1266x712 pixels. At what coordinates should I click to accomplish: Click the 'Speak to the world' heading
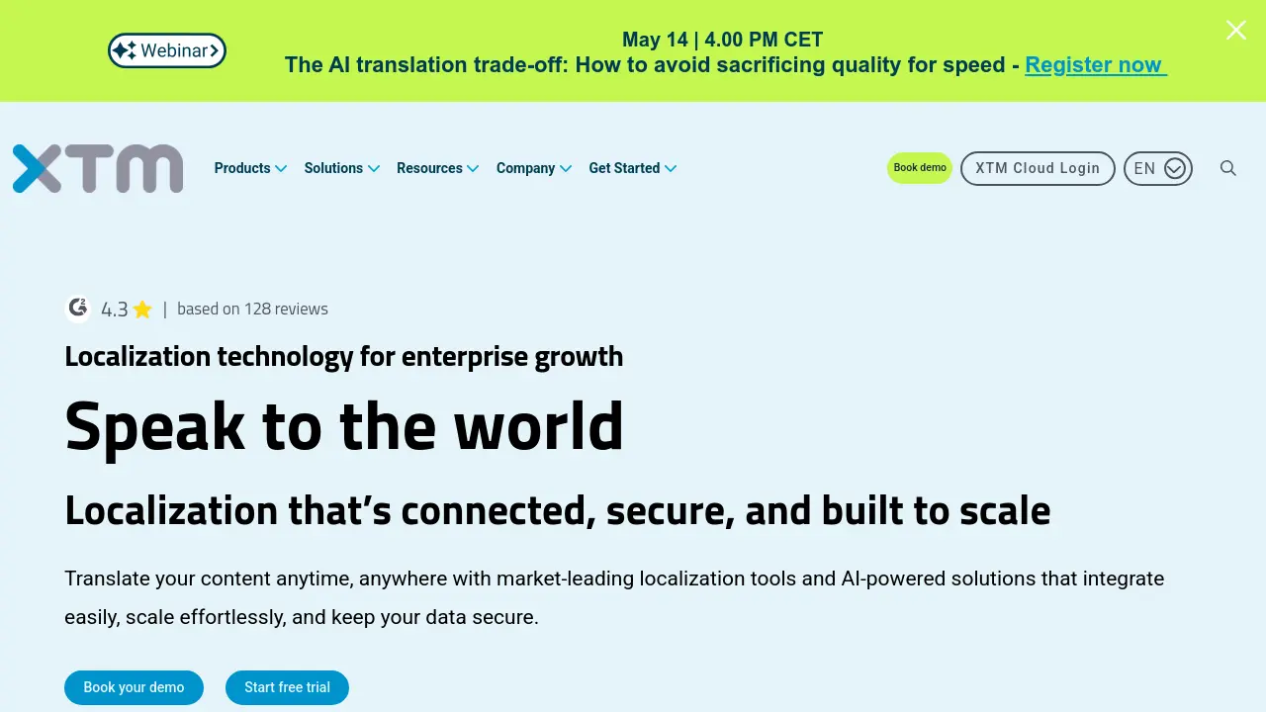tap(344, 426)
